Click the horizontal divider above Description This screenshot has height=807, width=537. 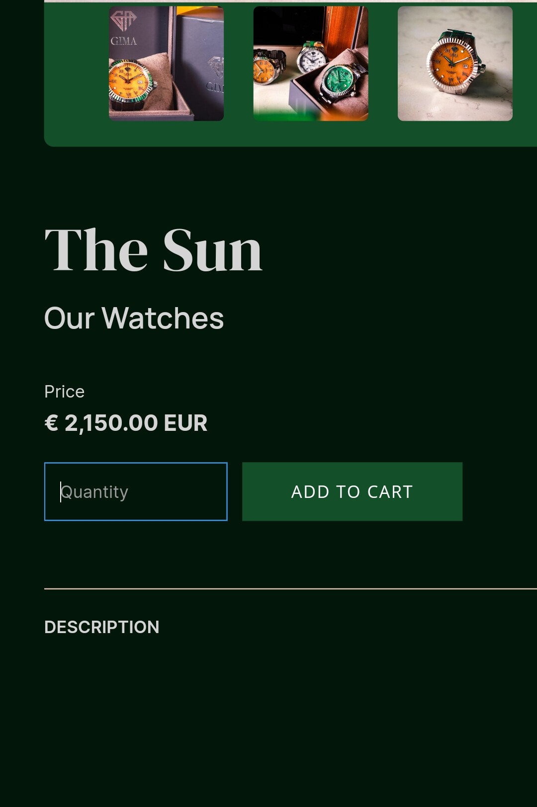[x=290, y=589]
